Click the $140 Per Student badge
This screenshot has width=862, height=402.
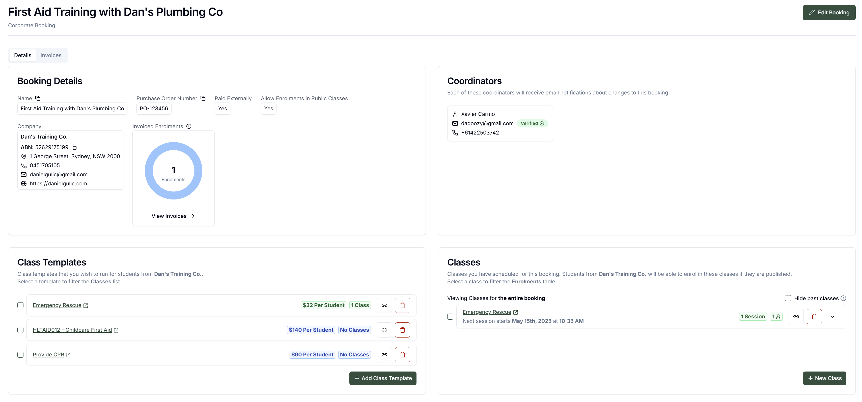click(311, 330)
